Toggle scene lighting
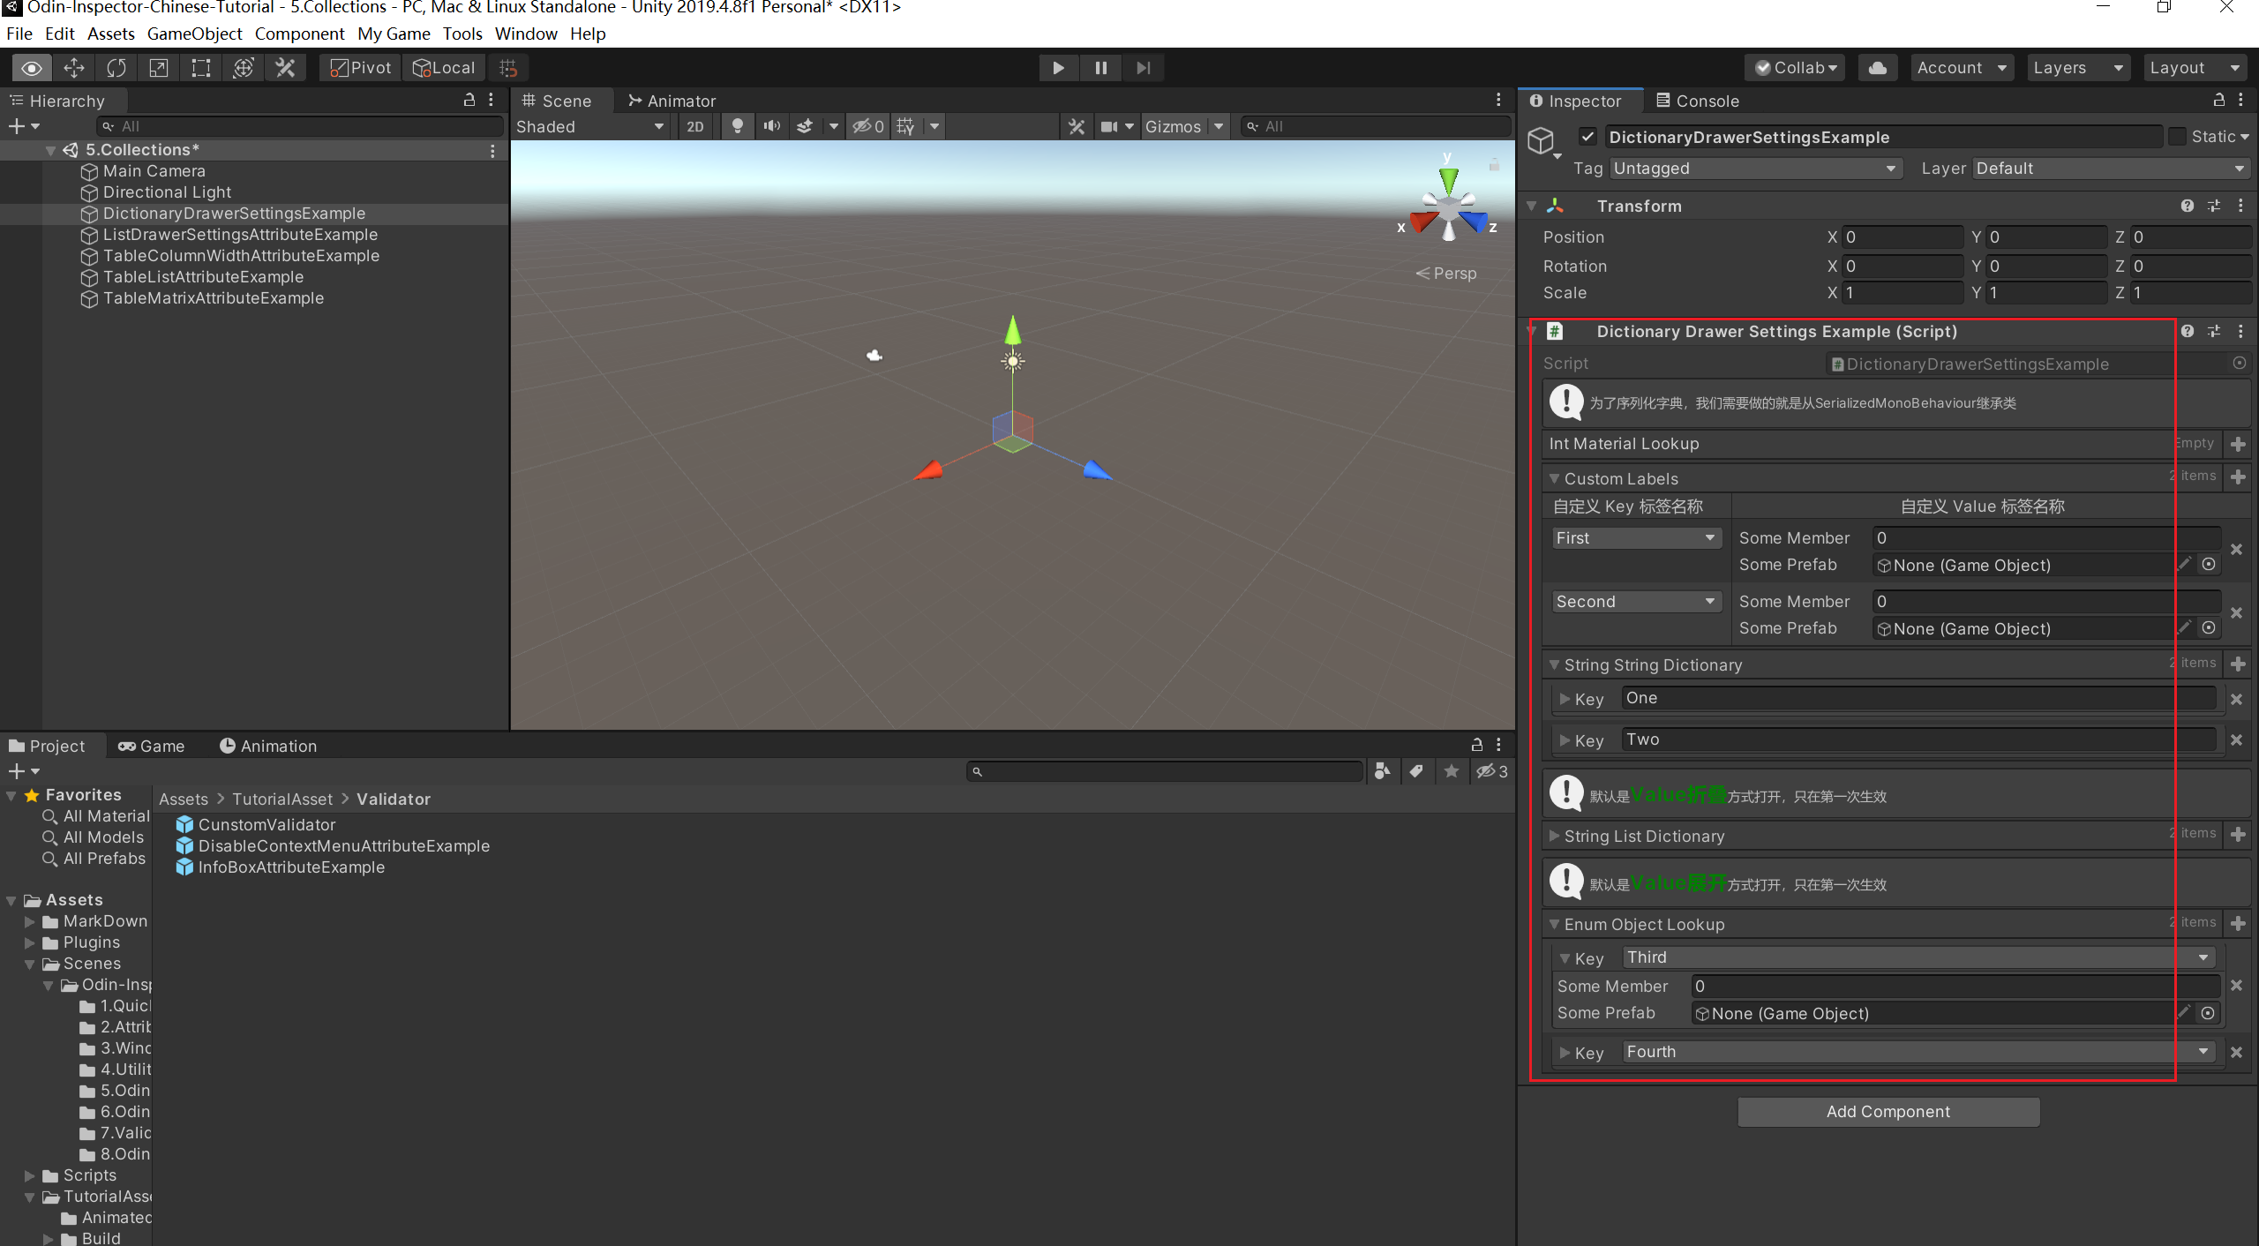The width and height of the screenshot is (2259, 1246). [x=737, y=126]
